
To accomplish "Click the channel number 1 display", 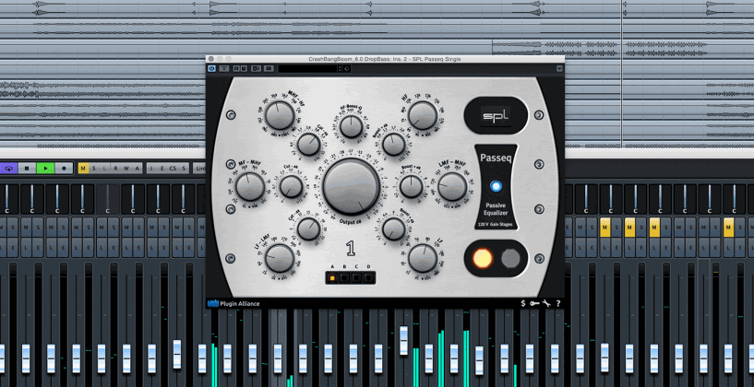I will pos(351,249).
